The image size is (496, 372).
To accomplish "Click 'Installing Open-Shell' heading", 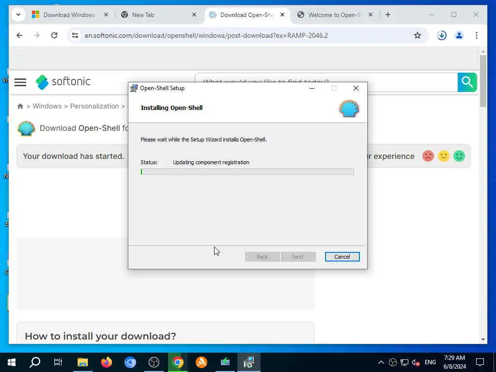I will 171,108.
